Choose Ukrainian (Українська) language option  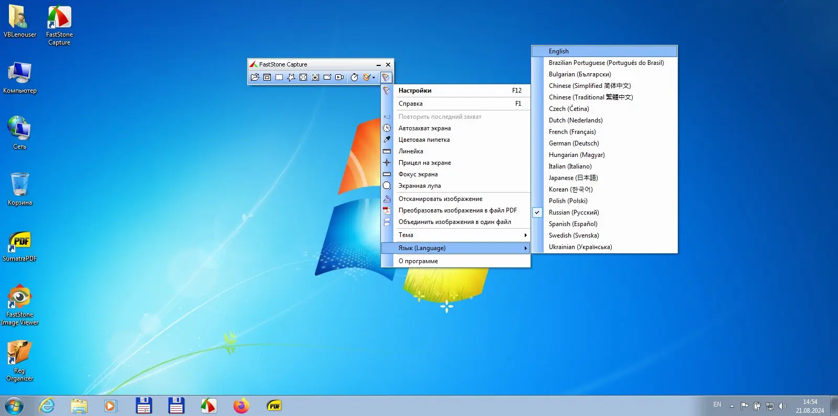pos(580,247)
